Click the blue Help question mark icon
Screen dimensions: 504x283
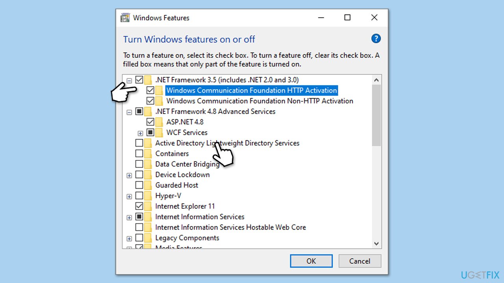point(376,39)
